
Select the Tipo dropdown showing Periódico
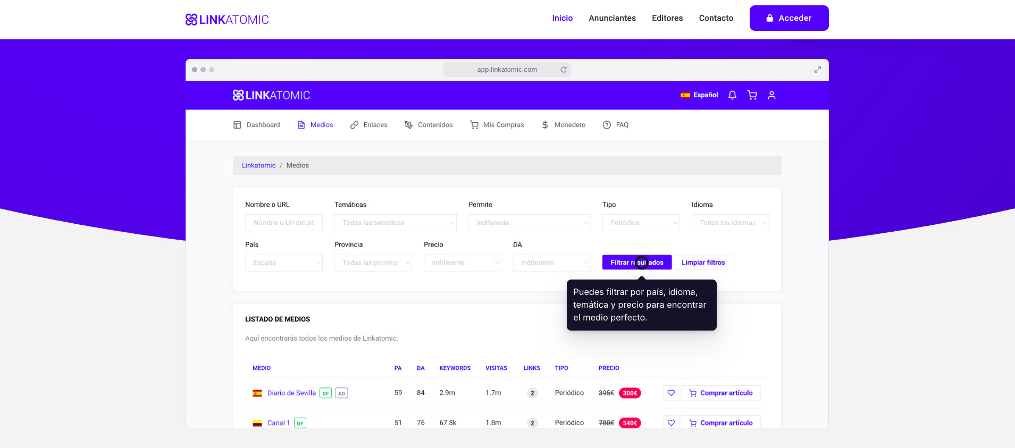pyautogui.click(x=641, y=223)
